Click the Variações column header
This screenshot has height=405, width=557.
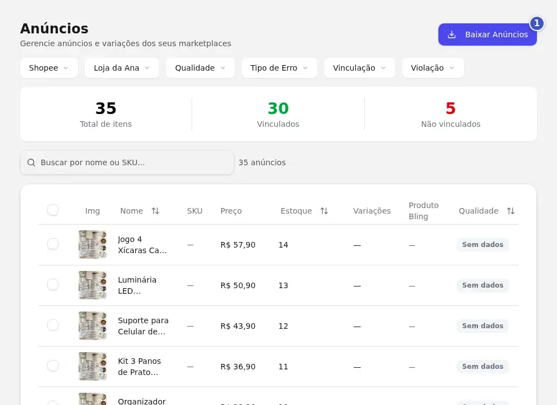[372, 211]
